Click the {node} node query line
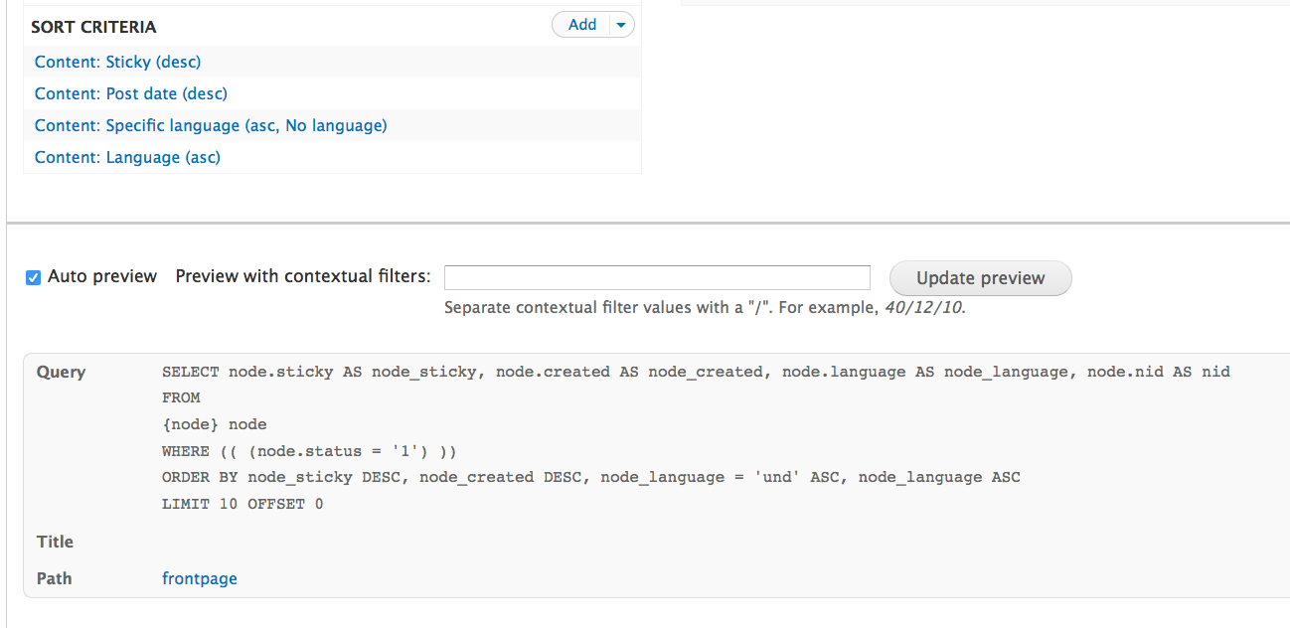Image resolution: width=1290 pixels, height=628 pixels. (215, 424)
